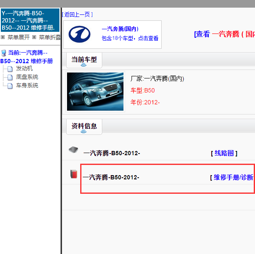This screenshot has width=255, height=254.
Task: Open the 车身系统 tree item
Action: [x=27, y=85]
